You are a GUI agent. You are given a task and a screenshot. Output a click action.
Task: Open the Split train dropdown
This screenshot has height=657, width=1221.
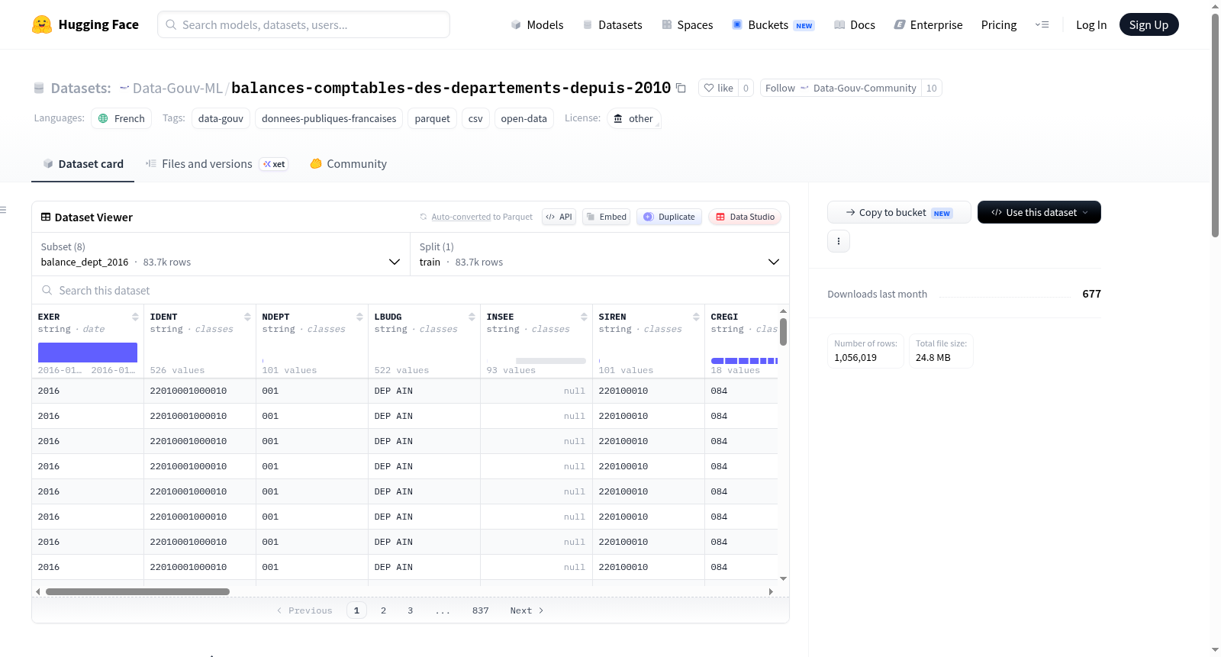point(600,254)
